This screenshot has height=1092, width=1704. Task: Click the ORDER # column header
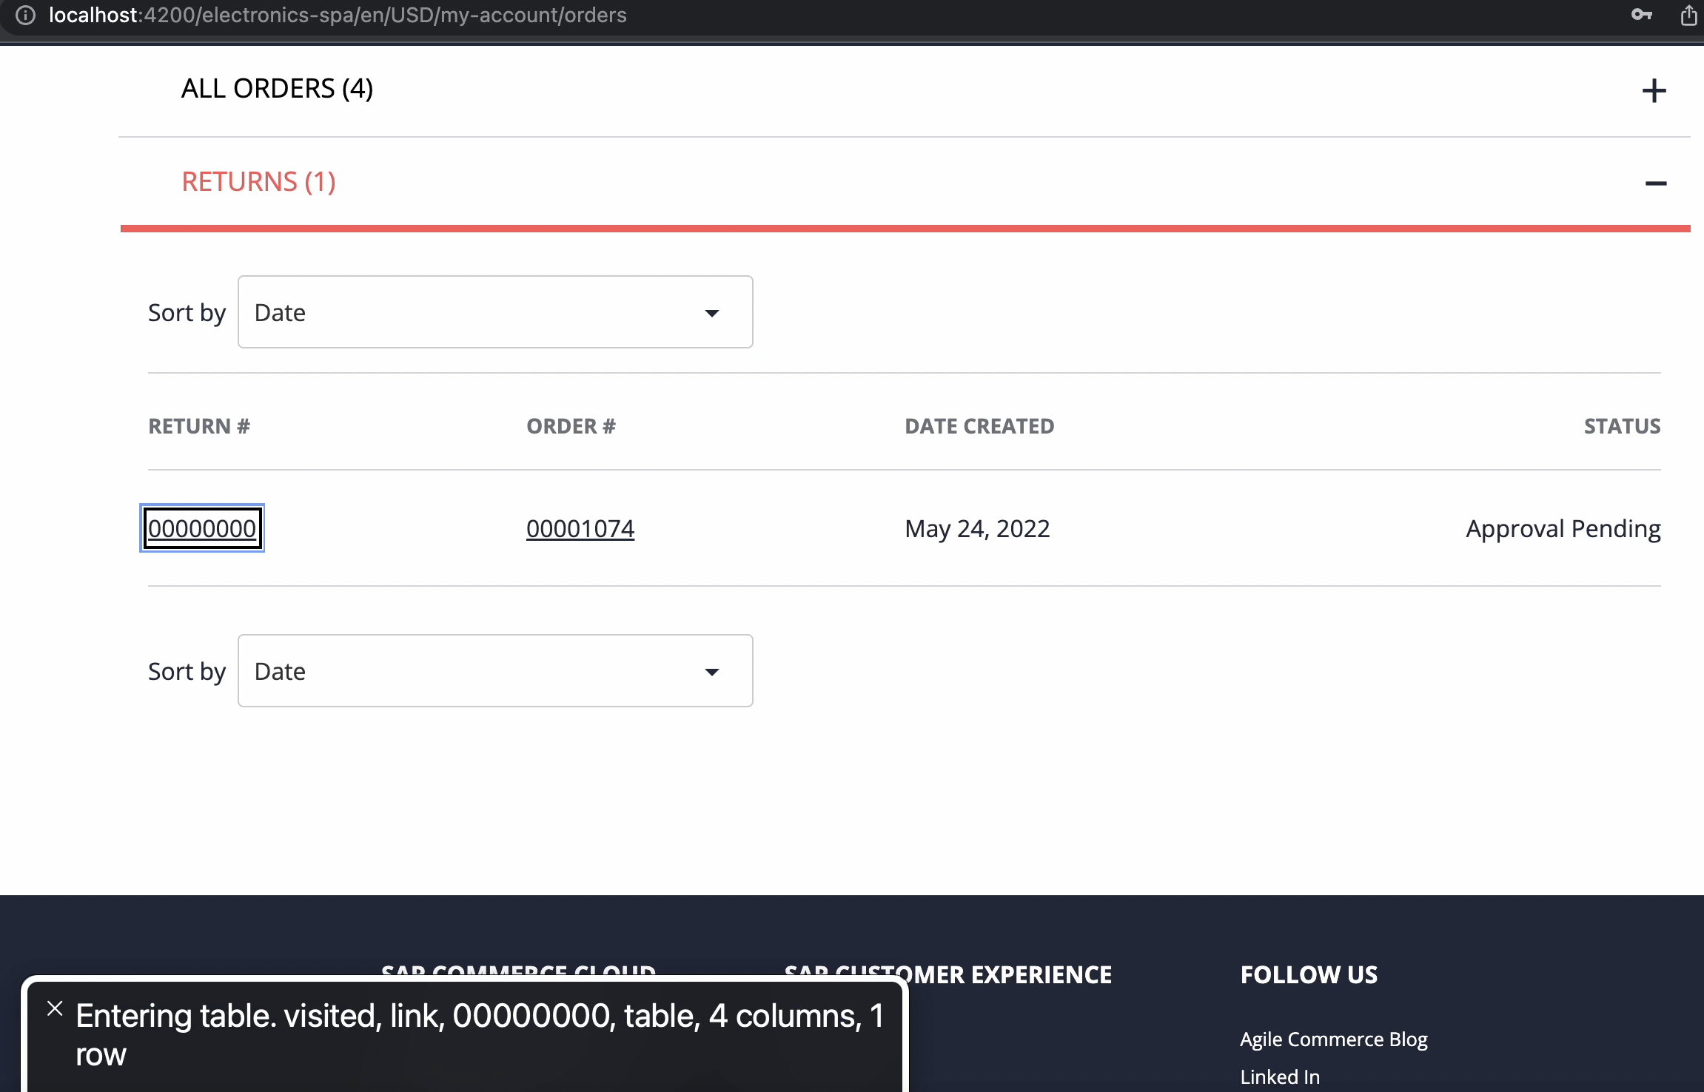[571, 426]
